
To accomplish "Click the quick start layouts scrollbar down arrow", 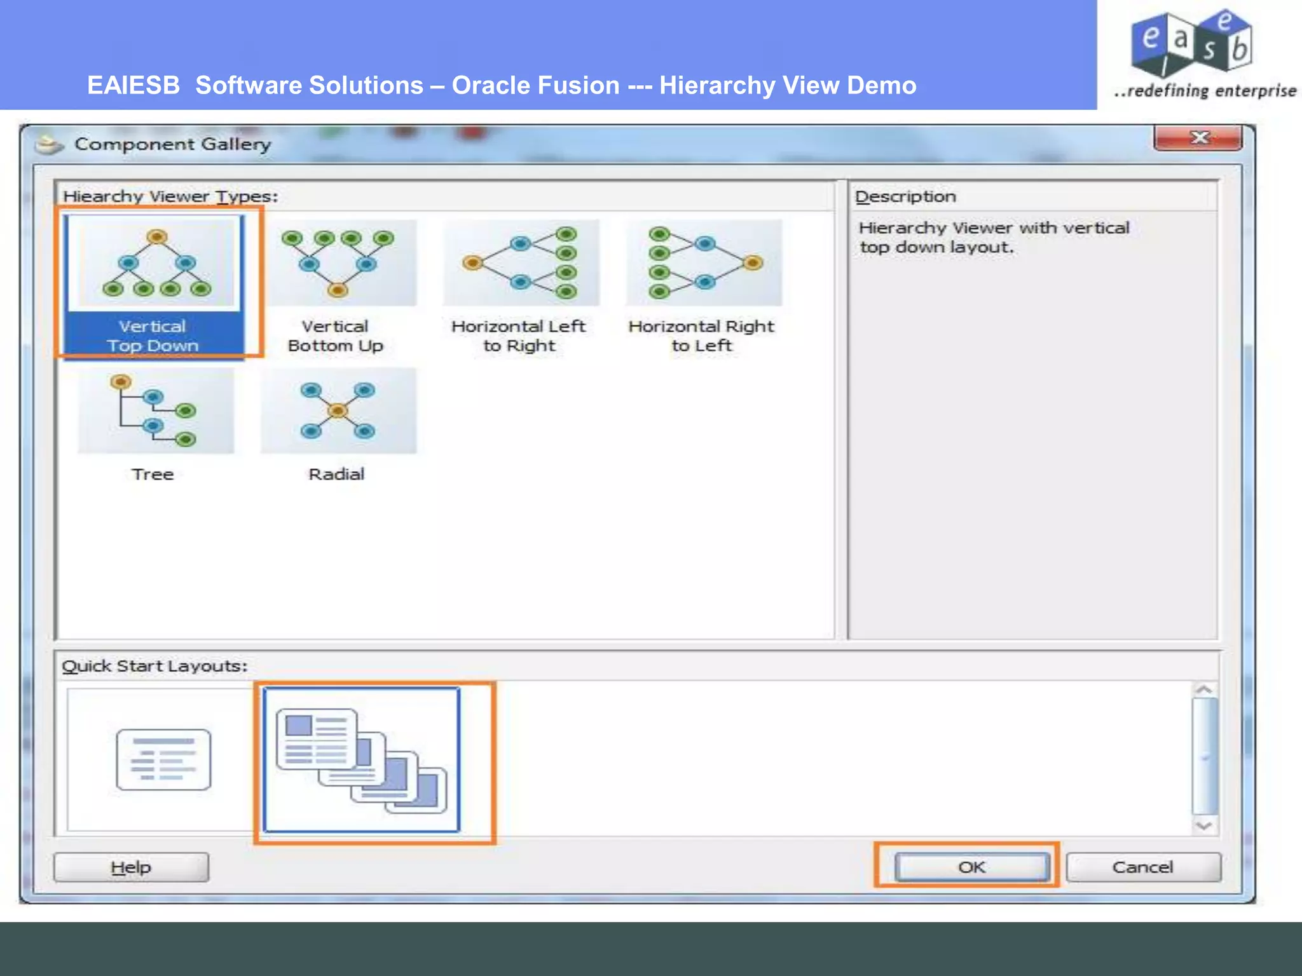I will coord(1203,825).
